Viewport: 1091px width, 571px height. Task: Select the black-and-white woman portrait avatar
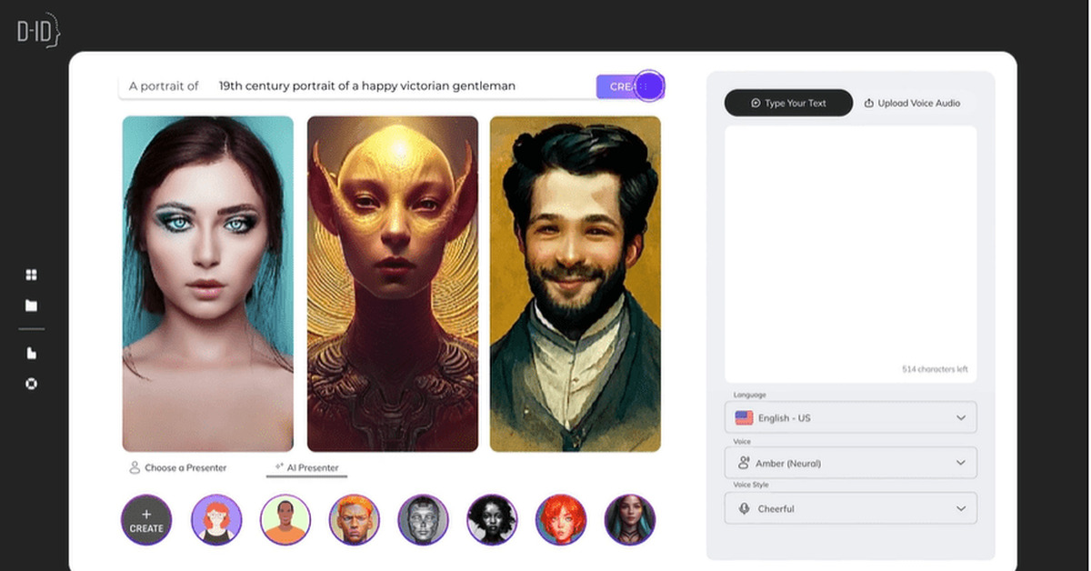(492, 520)
